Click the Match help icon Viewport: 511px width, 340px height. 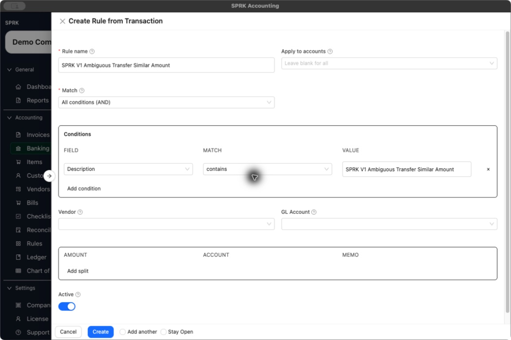pyautogui.click(x=82, y=90)
